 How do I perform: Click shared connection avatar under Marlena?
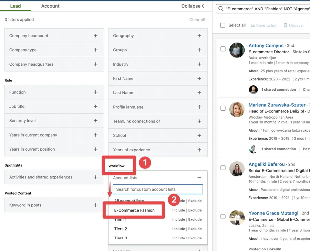253,149
